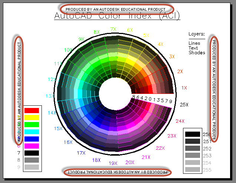Viewport: 236px width, 183px height.
Task: Click the blue swatch in the left legend
Action: [x=31, y=139]
